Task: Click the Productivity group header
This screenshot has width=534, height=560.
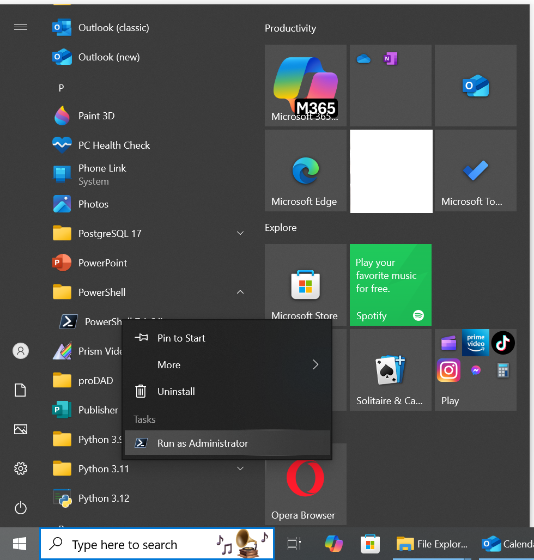Action: pyautogui.click(x=290, y=28)
